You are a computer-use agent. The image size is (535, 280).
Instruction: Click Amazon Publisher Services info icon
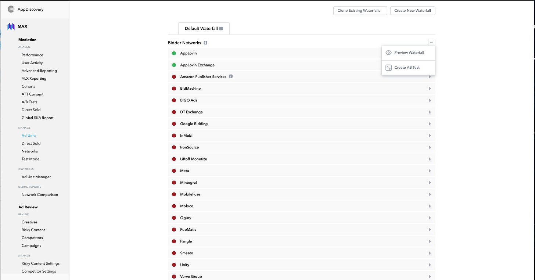[x=231, y=76]
